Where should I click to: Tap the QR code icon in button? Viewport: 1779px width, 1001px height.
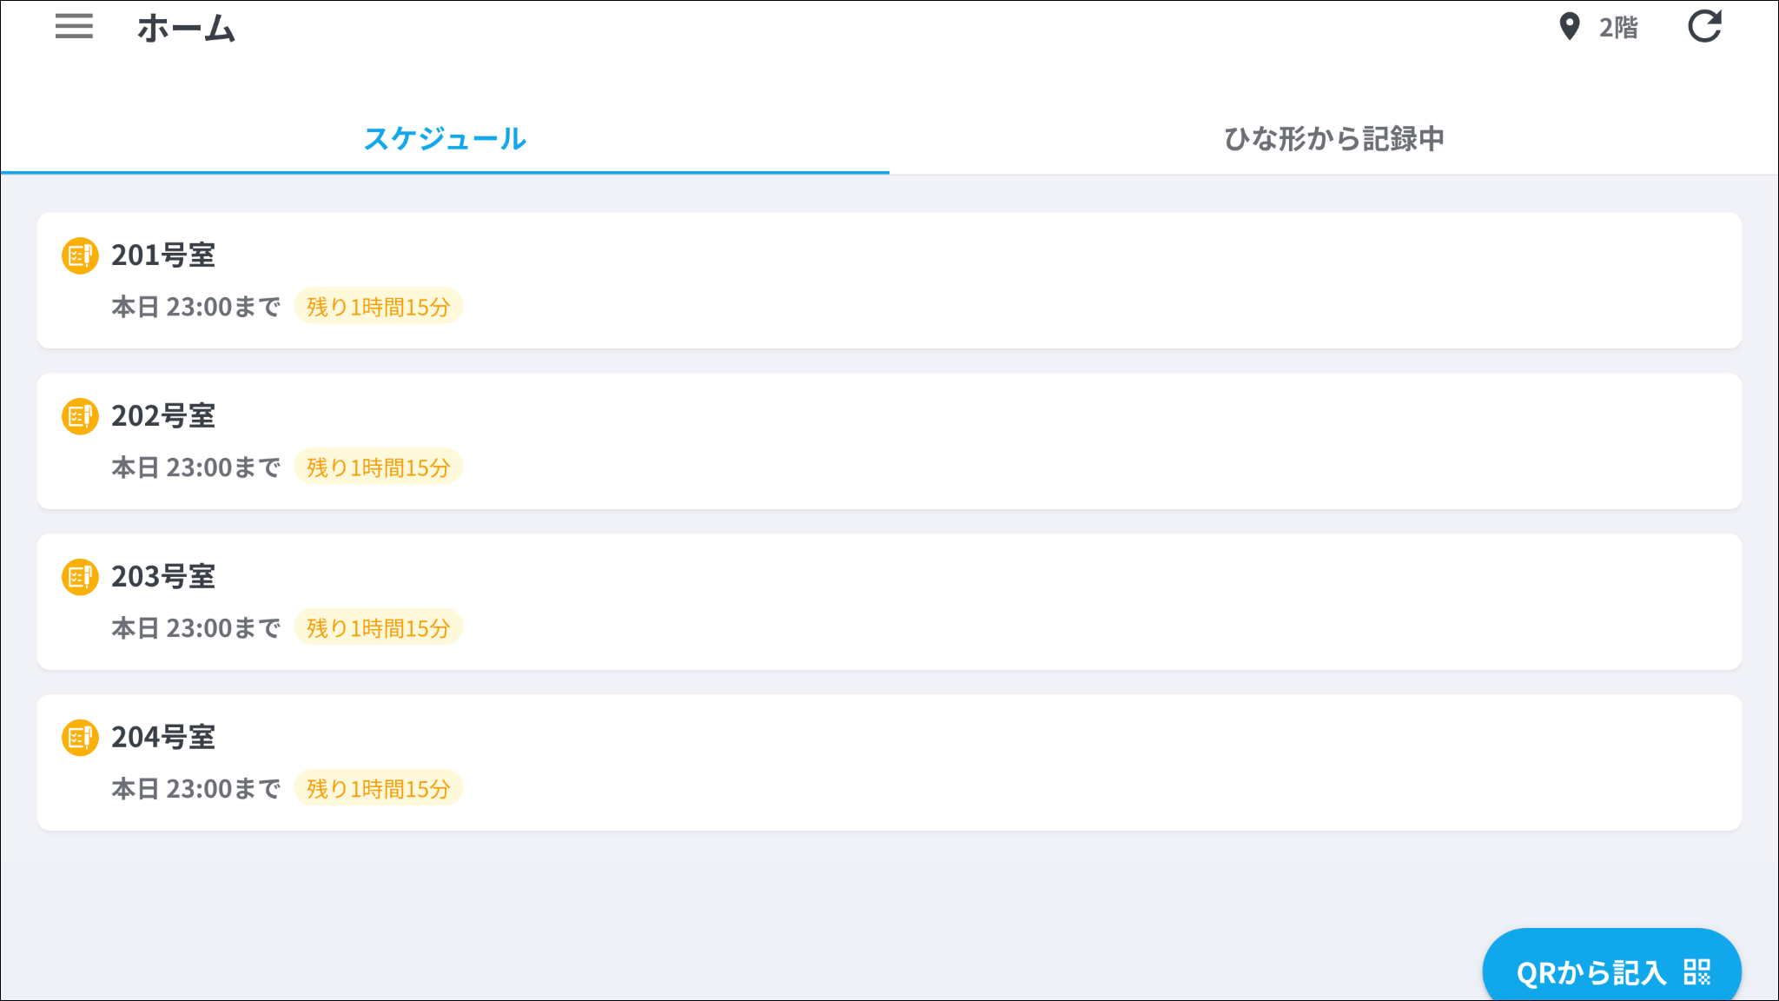(1696, 971)
